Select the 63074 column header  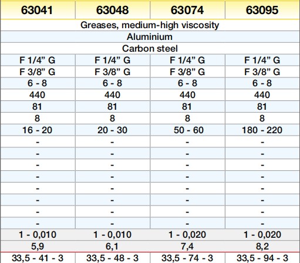(x=187, y=10)
